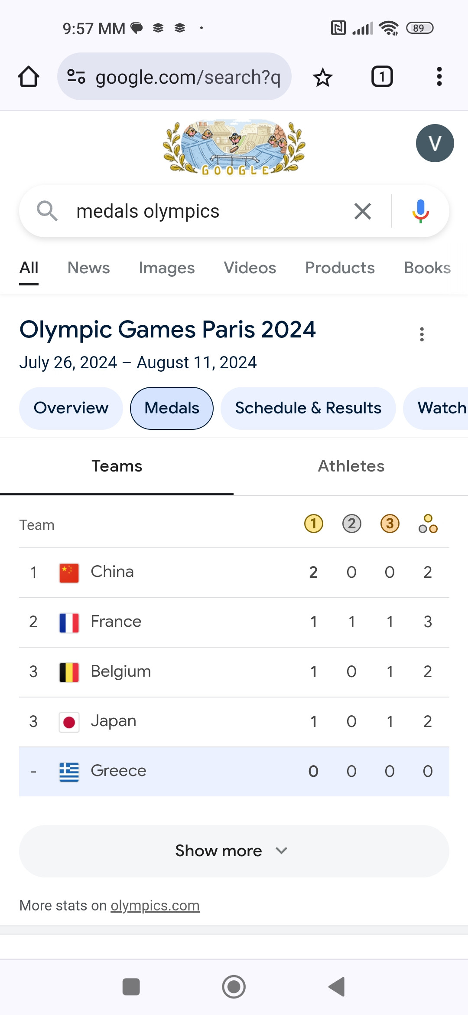The image size is (468, 1015).
Task: Start voice search with microphone icon
Action: tap(420, 211)
